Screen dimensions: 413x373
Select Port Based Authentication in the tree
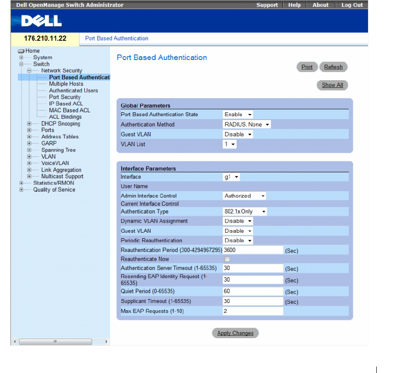[79, 77]
